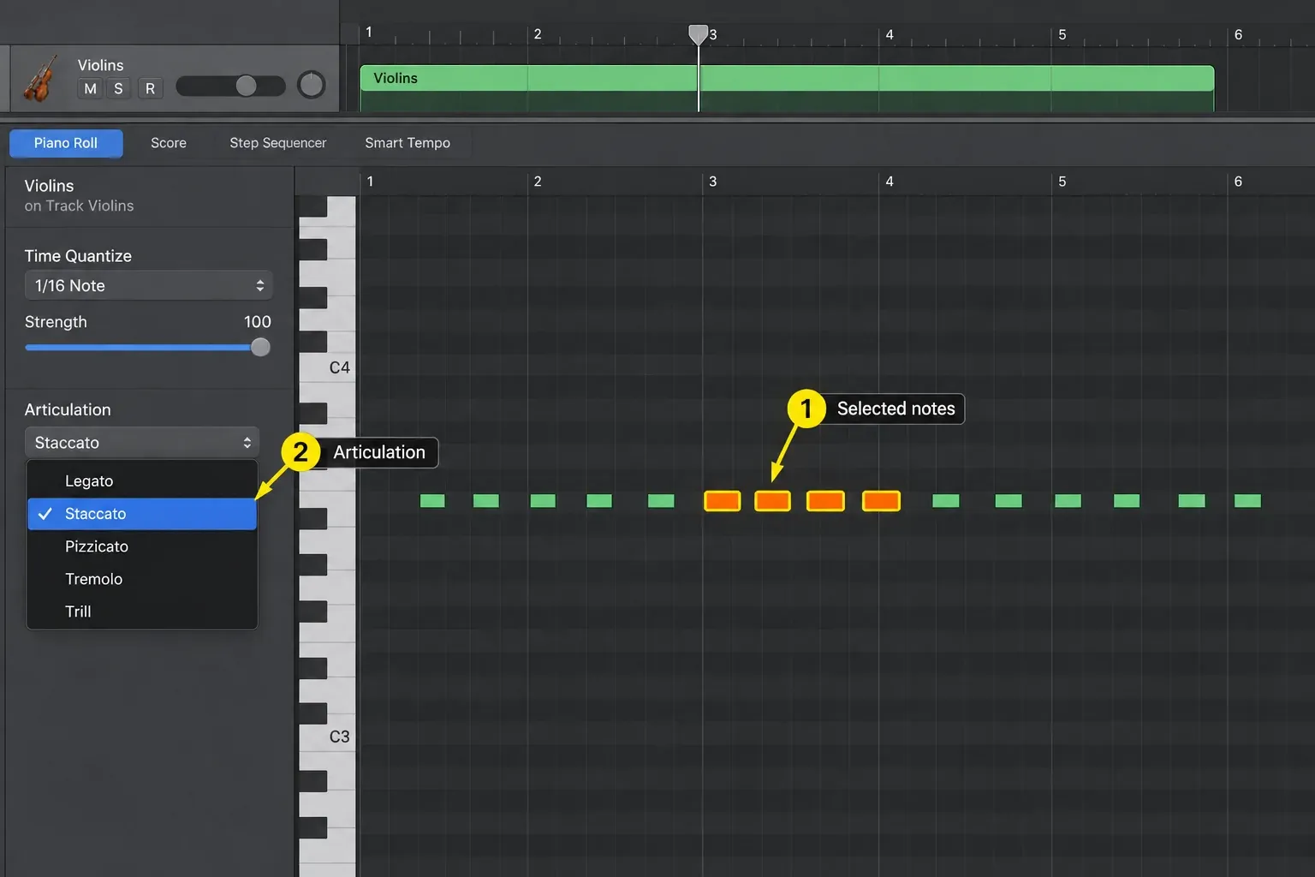Click bar 2 in piano roll ruler
The height and width of the screenshot is (877, 1315).
click(x=538, y=182)
